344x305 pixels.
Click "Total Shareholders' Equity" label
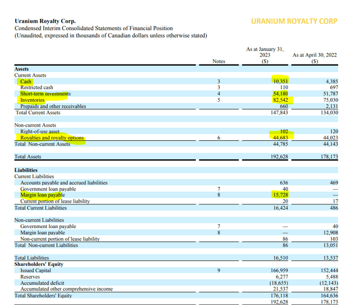click(43, 296)
